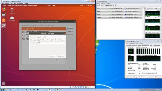Click Отменить in edit program dialog
The height and width of the screenshot is (91, 162).
tap(52, 56)
